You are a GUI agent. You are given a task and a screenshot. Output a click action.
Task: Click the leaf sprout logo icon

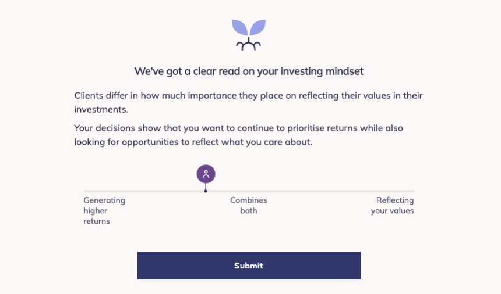[x=249, y=35]
